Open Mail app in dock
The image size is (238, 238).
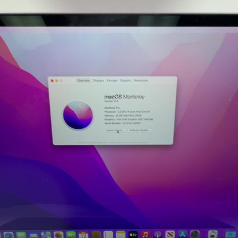pos(34,235)
